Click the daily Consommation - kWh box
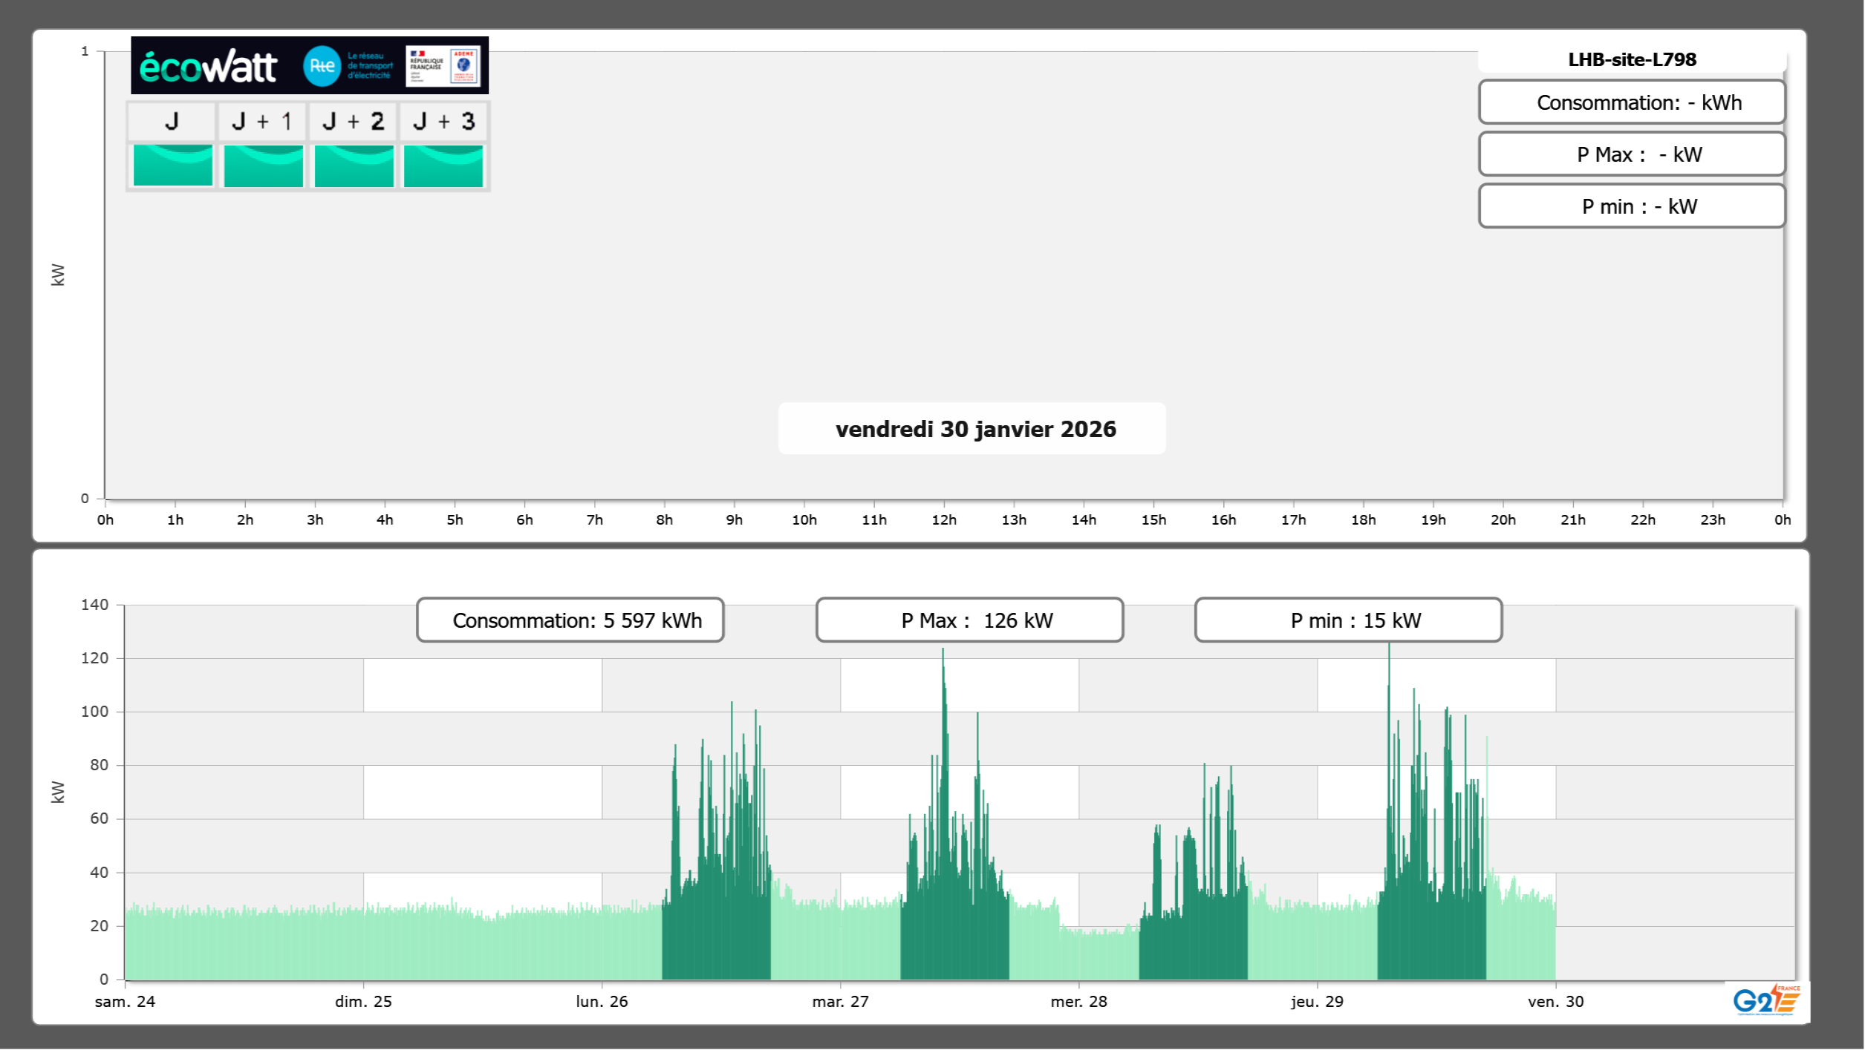Screen dimensions: 1865x1050 1631,102
